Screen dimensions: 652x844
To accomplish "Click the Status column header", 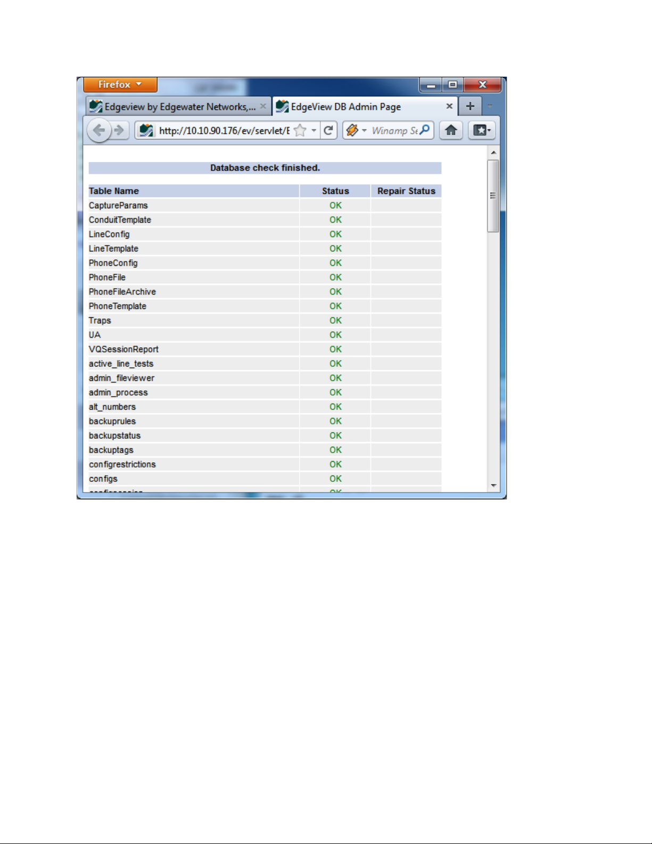I will (x=335, y=191).
